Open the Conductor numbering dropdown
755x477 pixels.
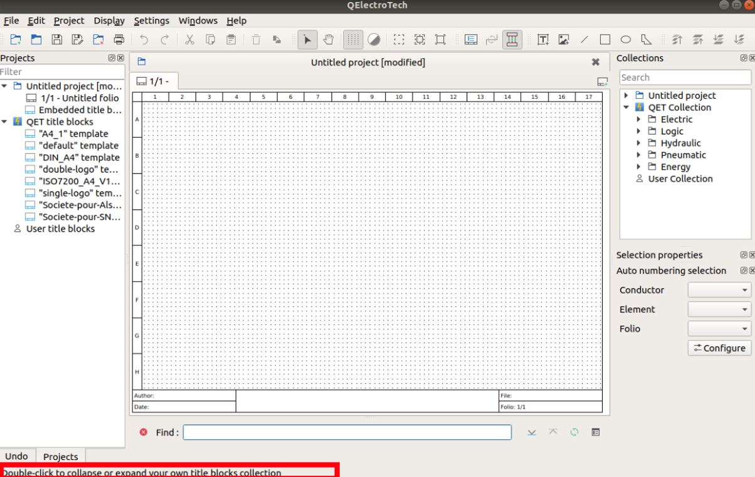coord(719,290)
